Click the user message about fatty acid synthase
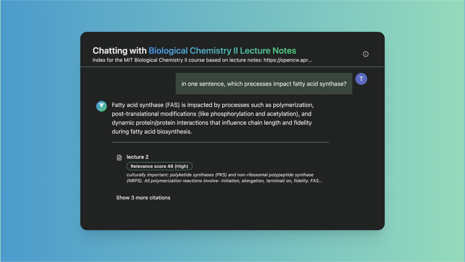 (264, 84)
